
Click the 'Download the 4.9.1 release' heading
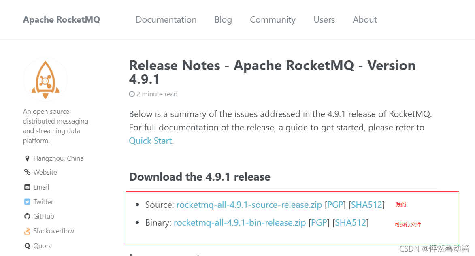pyautogui.click(x=200, y=177)
